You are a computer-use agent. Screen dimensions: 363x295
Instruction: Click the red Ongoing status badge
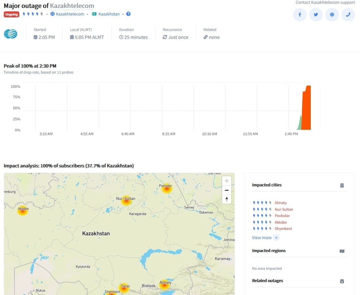click(11, 14)
